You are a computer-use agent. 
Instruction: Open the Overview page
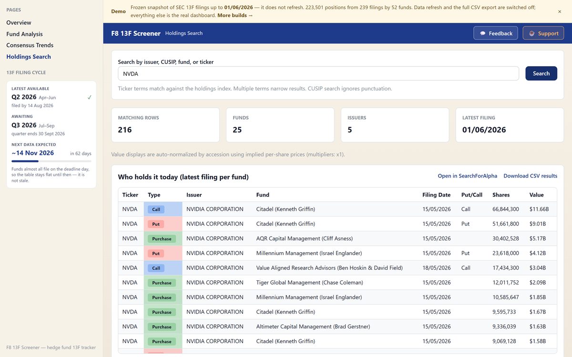19,22
